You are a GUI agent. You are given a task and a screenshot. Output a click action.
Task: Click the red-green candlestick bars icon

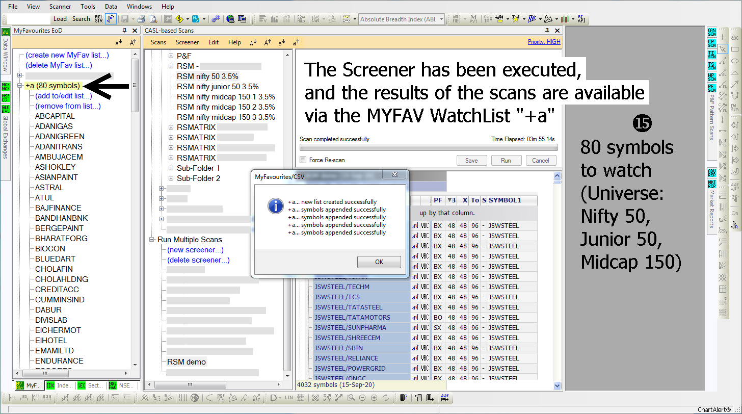(565, 19)
